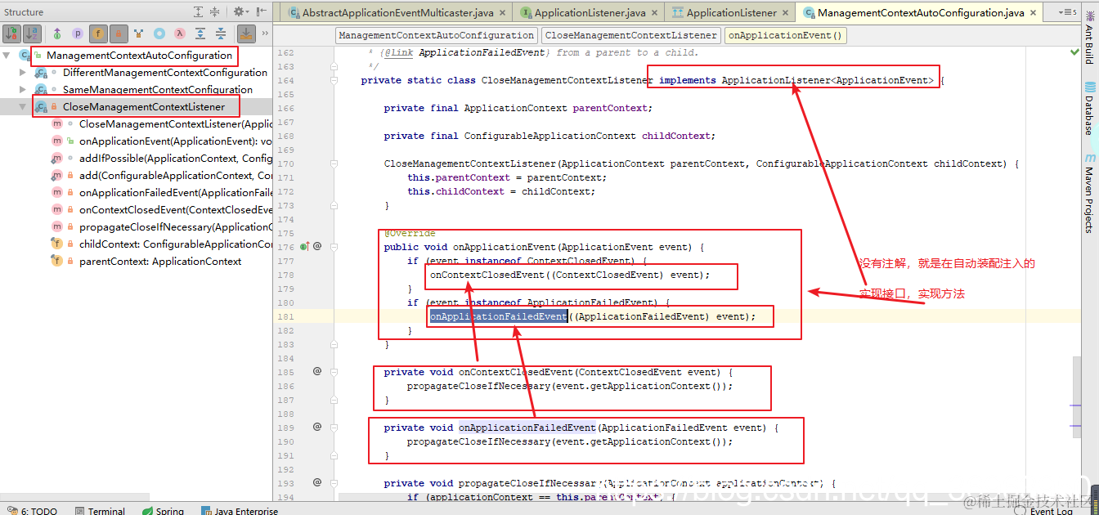Click the @ gutter marker on line 189

click(x=317, y=427)
